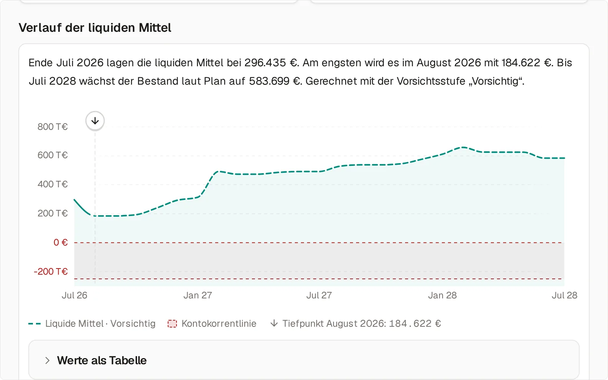Click the "Jan 27" x-axis label
Viewport: 608px width, 380px height.
tap(198, 295)
